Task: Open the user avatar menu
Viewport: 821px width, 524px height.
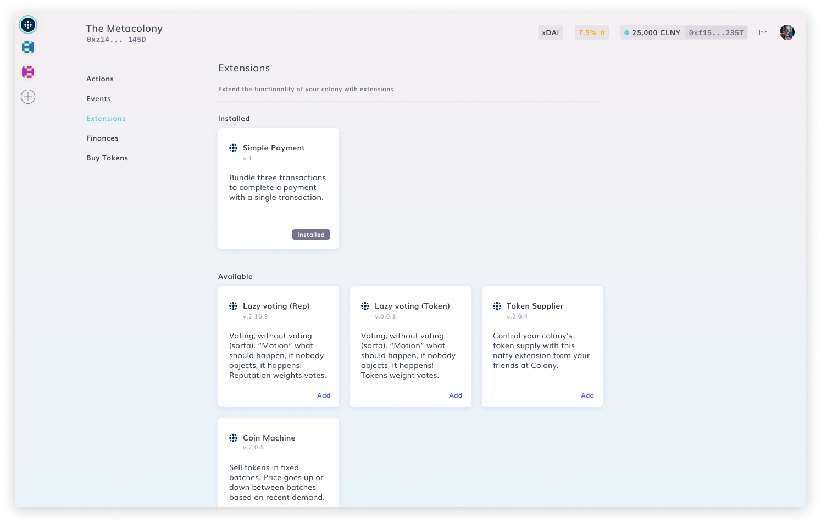Action: click(x=787, y=32)
